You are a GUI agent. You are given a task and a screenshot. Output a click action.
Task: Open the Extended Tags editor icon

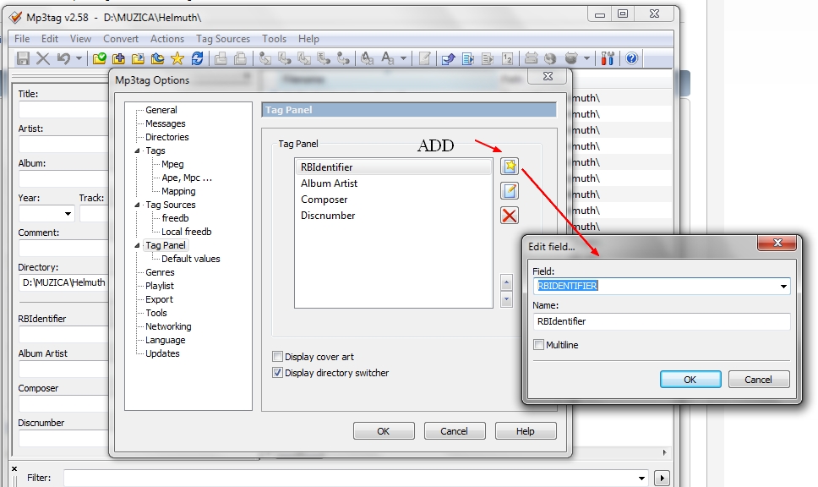(425, 58)
